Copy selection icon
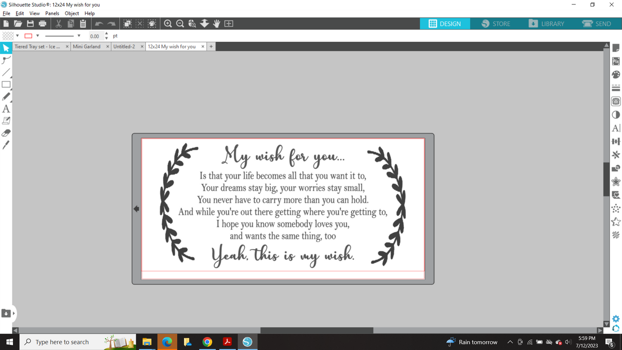The height and width of the screenshot is (350, 622). [71, 24]
